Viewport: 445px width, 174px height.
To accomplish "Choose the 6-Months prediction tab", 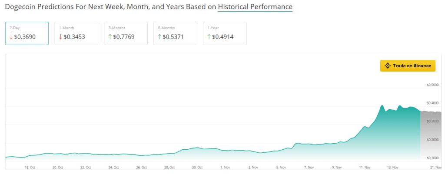I will point(175,33).
